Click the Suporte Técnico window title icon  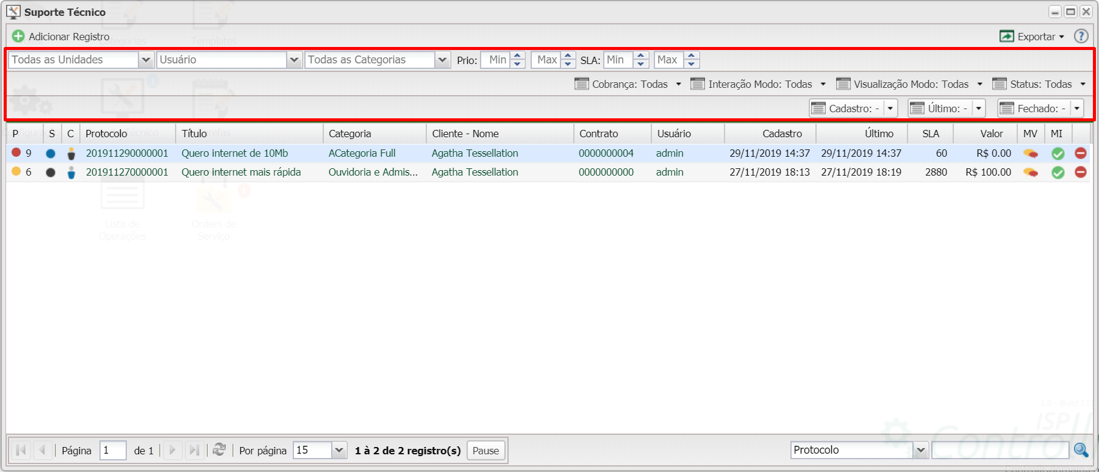coord(13,12)
